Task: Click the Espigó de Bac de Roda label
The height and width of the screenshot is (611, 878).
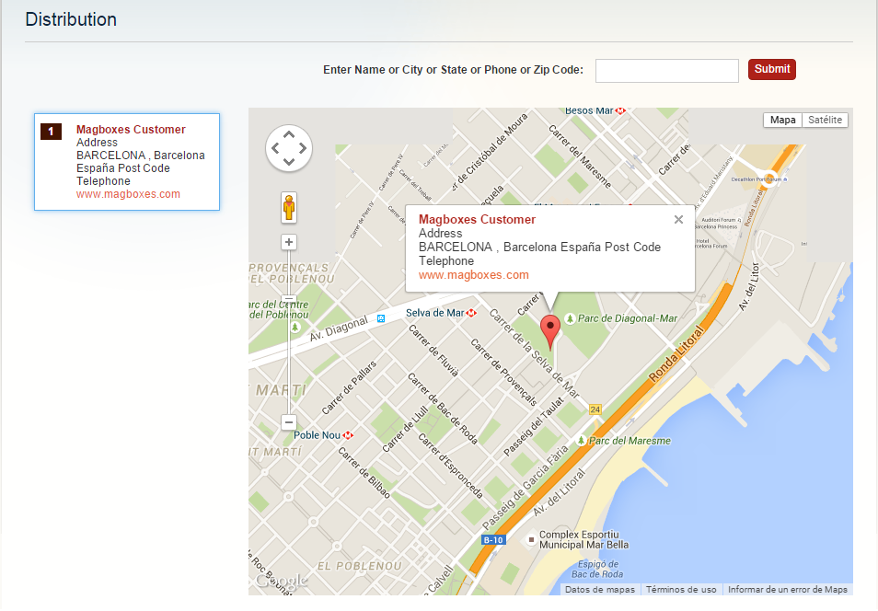Action: [x=597, y=569]
